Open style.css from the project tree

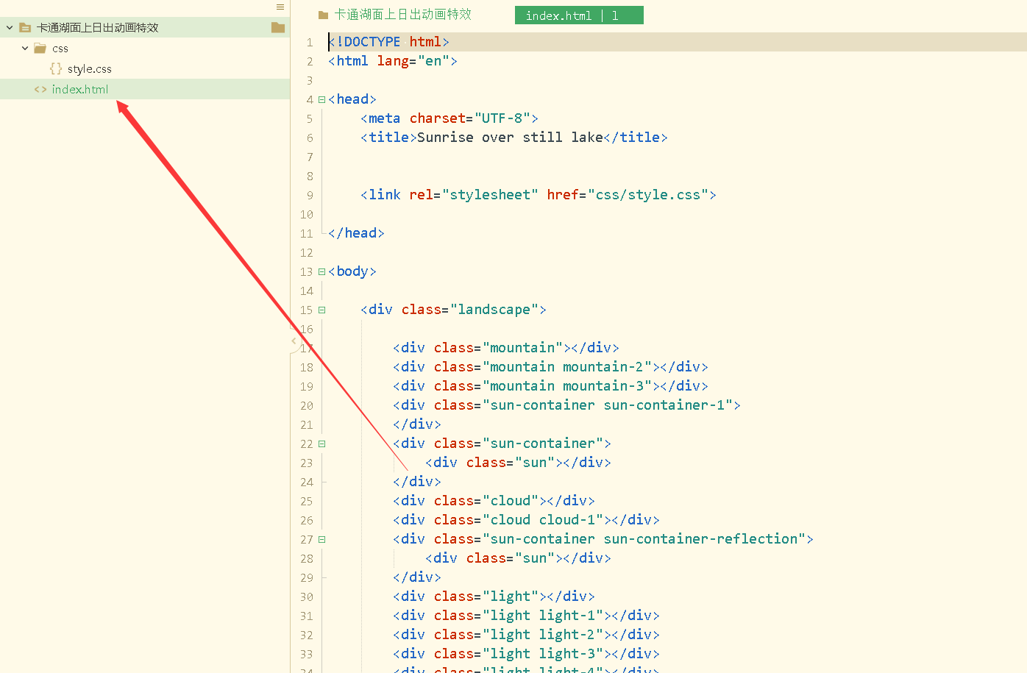click(x=90, y=69)
